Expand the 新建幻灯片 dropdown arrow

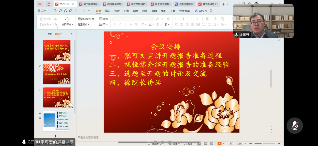(x=96, y=19)
